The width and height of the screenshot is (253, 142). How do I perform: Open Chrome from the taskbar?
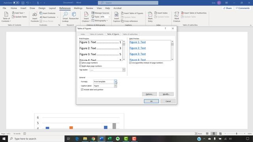click(x=93, y=138)
